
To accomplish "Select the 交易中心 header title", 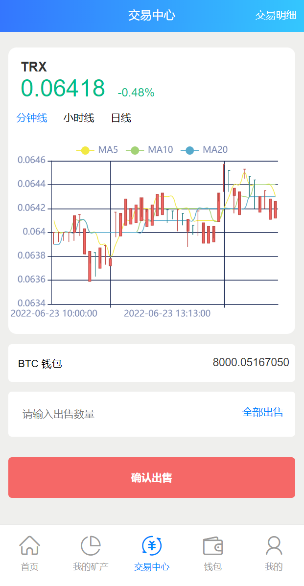I will (152, 15).
